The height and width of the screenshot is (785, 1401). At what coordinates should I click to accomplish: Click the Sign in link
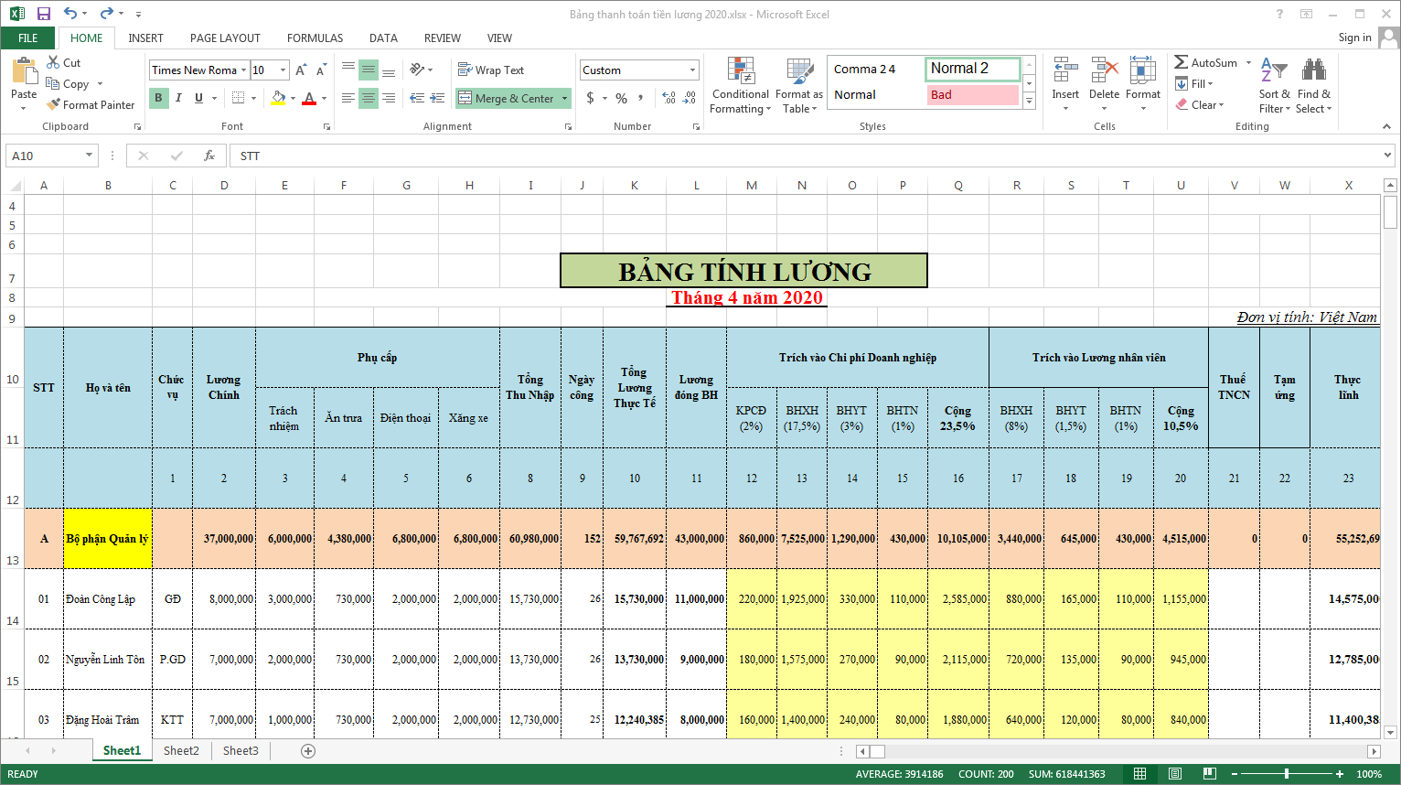pos(1354,38)
